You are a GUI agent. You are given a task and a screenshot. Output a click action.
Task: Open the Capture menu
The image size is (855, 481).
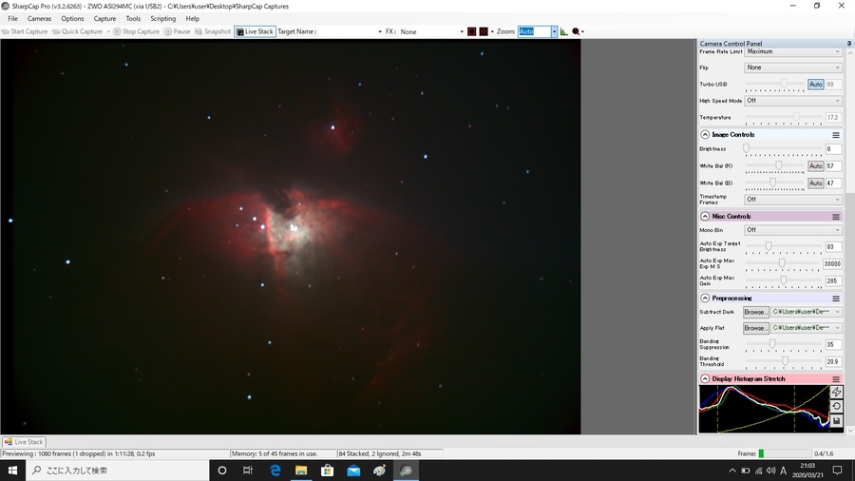point(104,19)
